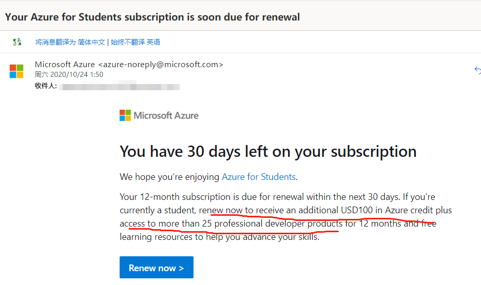Screen dimensions: 481x285
Task: Click the email subject line about renewal
Action: [x=152, y=17]
